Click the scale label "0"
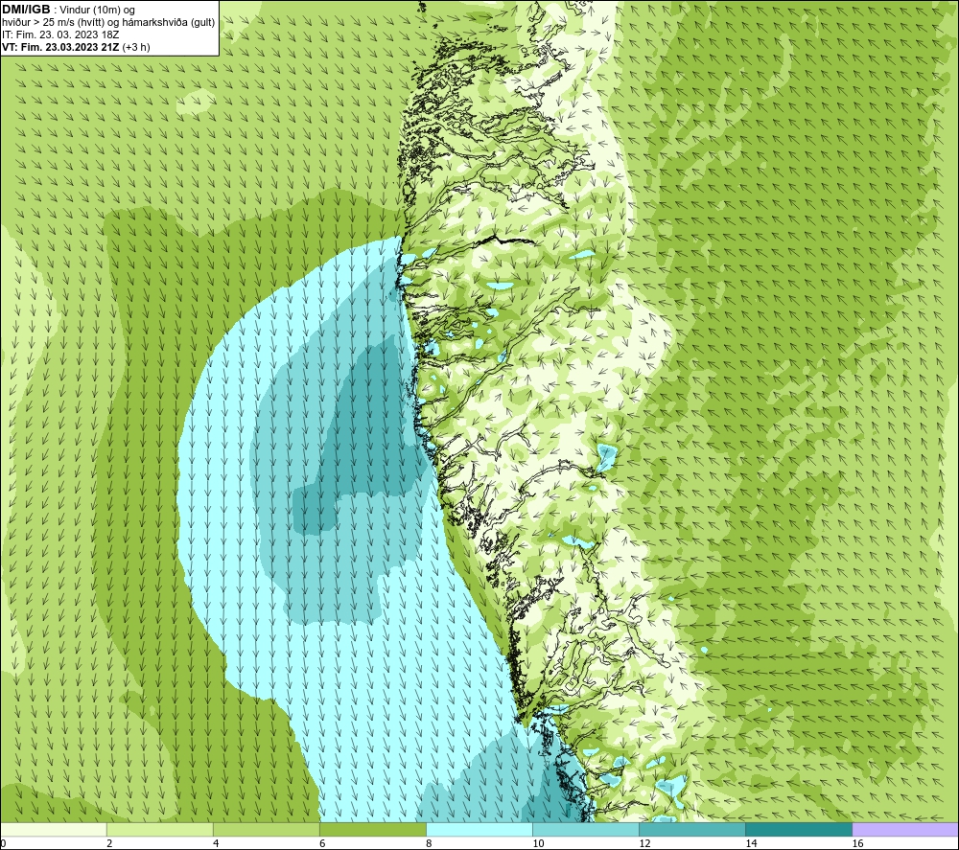 click(x=4, y=843)
